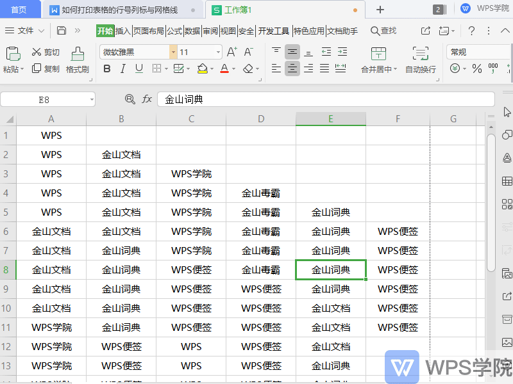
Task: Click the save icon in quick toolbar
Action: click(x=62, y=31)
